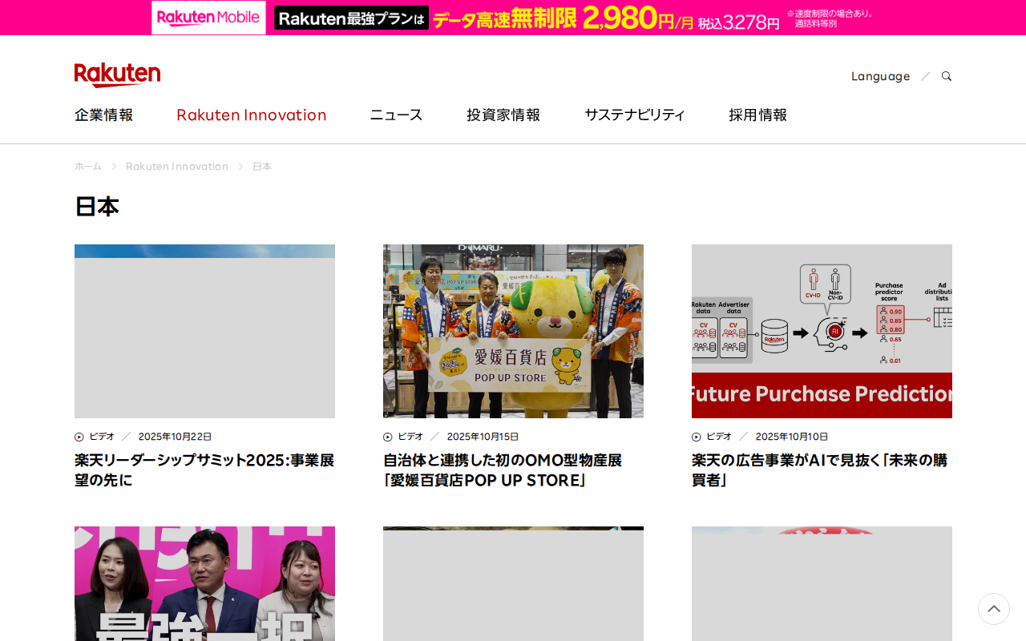1026x641 pixels.
Task: Click the date 2025年10月22日
Action: click(176, 437)
